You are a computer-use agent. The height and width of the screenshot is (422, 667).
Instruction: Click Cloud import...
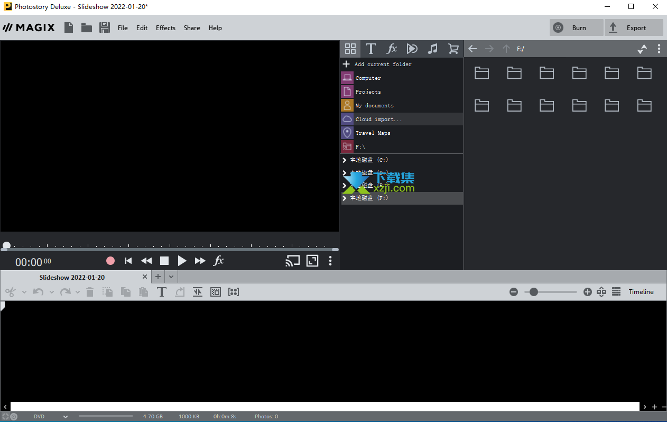click(402, 119)
